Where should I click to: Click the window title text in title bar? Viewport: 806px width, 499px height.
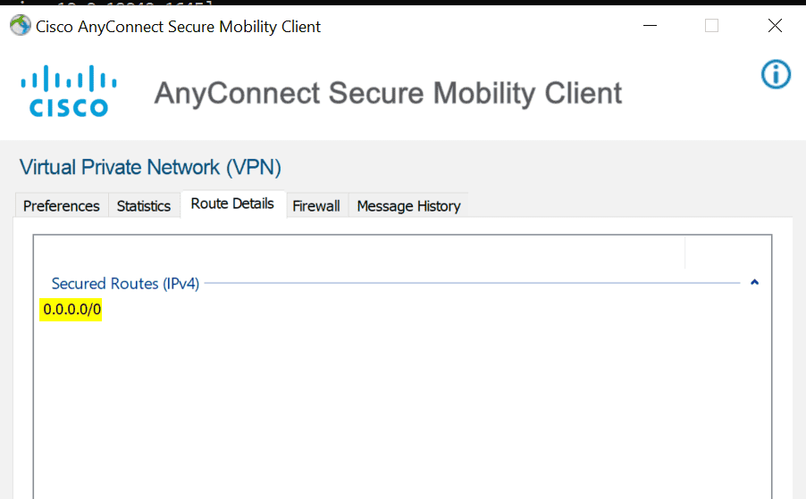[x=179, y=26]
